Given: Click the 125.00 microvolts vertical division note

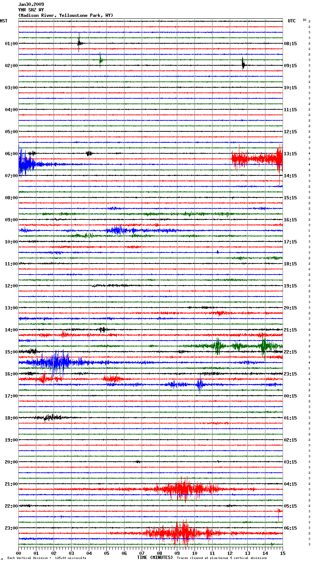Looking at the screenshot, I should [47, 558].
